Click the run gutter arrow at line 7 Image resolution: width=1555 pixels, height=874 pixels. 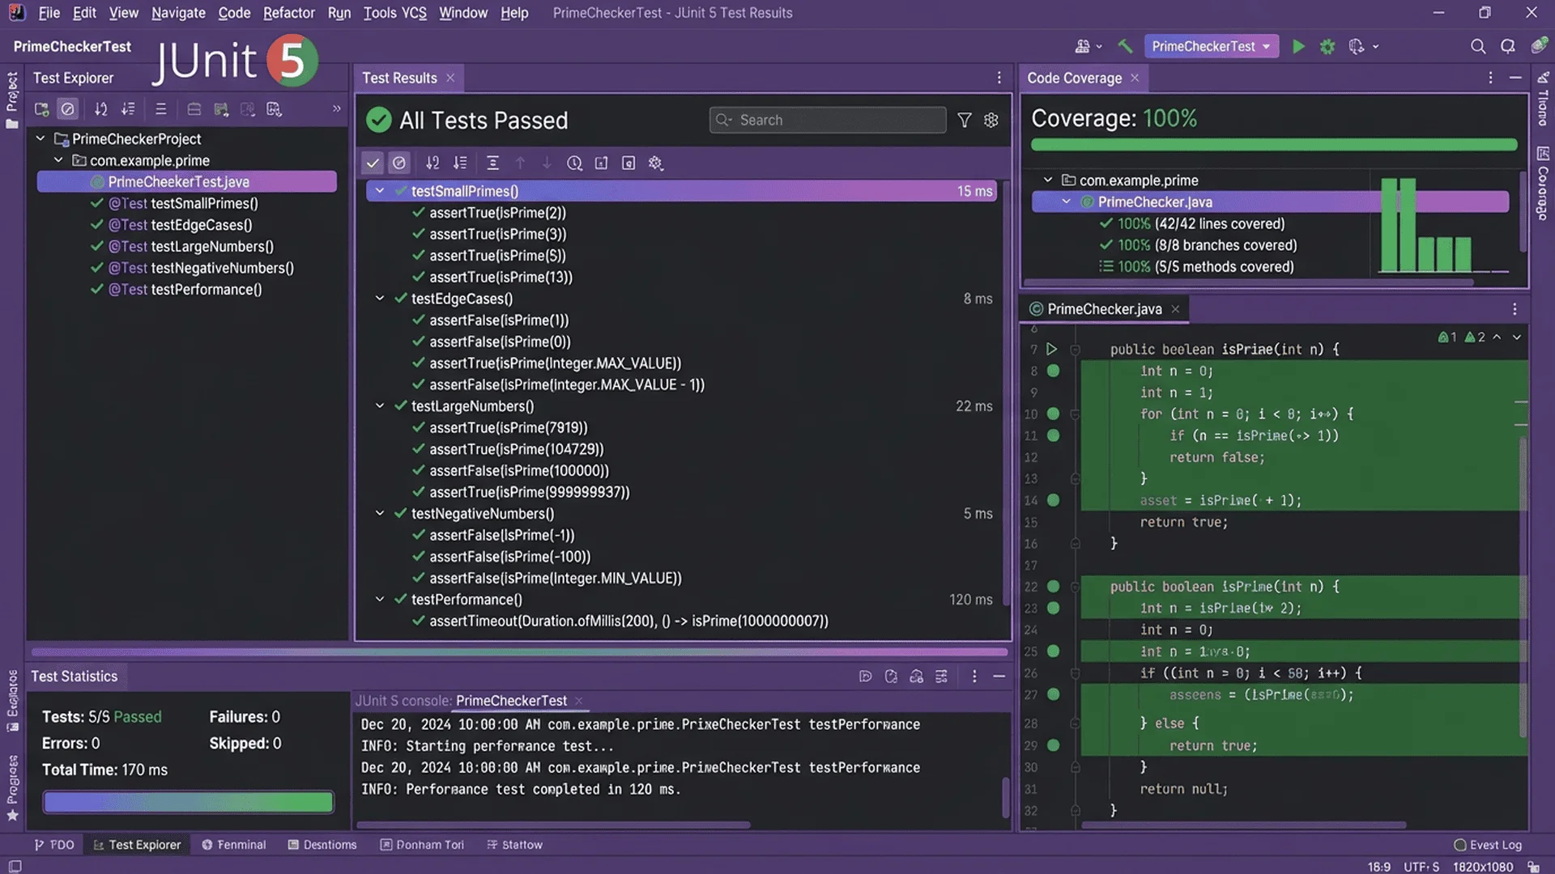click(x=1051, y=350)
